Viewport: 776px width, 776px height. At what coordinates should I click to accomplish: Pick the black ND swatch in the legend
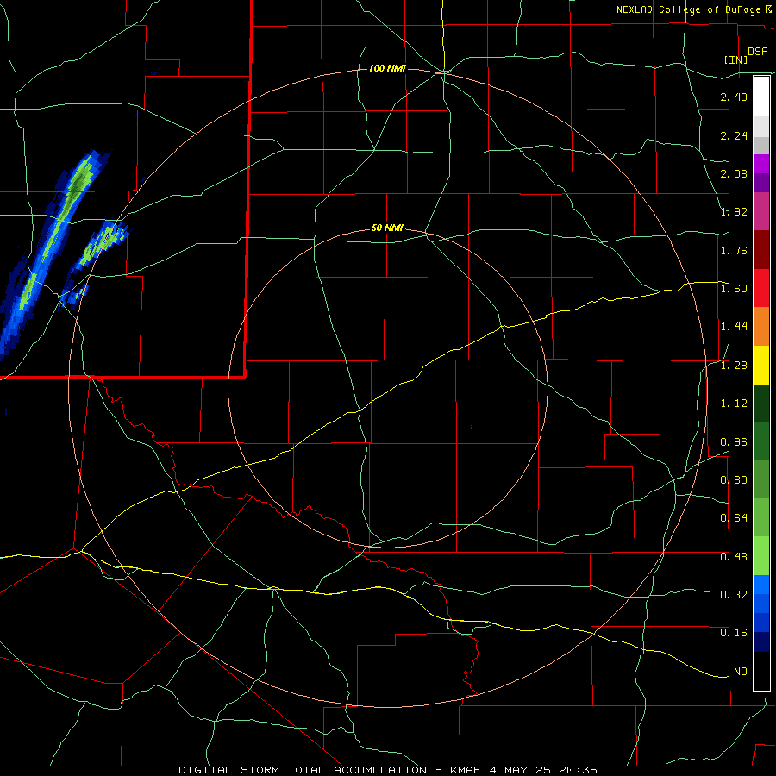point(762,671)
